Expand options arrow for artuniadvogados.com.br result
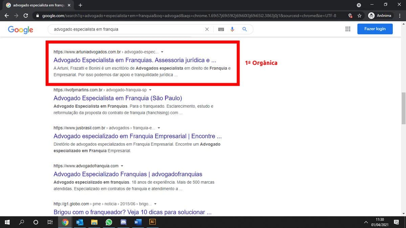Screen dimensions: 406x228 [162, 52]
